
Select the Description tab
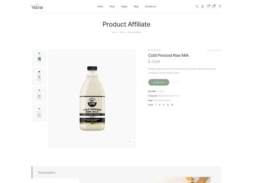(x=47, y=173)
